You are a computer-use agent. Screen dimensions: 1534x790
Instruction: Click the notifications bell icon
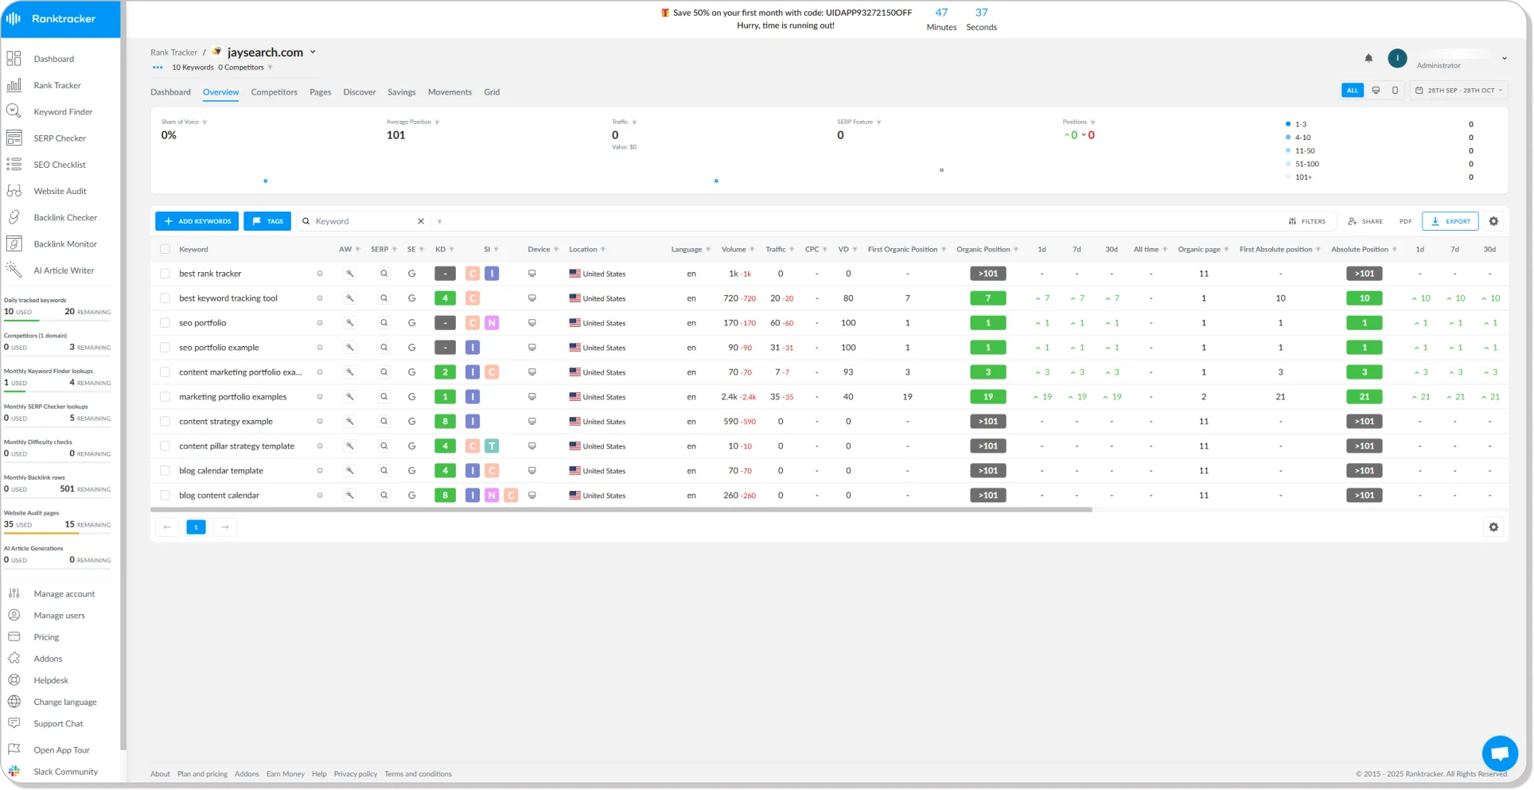(1369, 58)
